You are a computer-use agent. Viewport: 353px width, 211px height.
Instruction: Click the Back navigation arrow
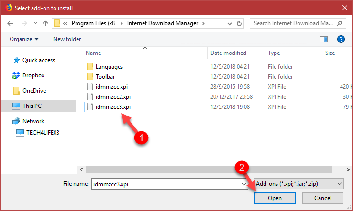[10, 23]
